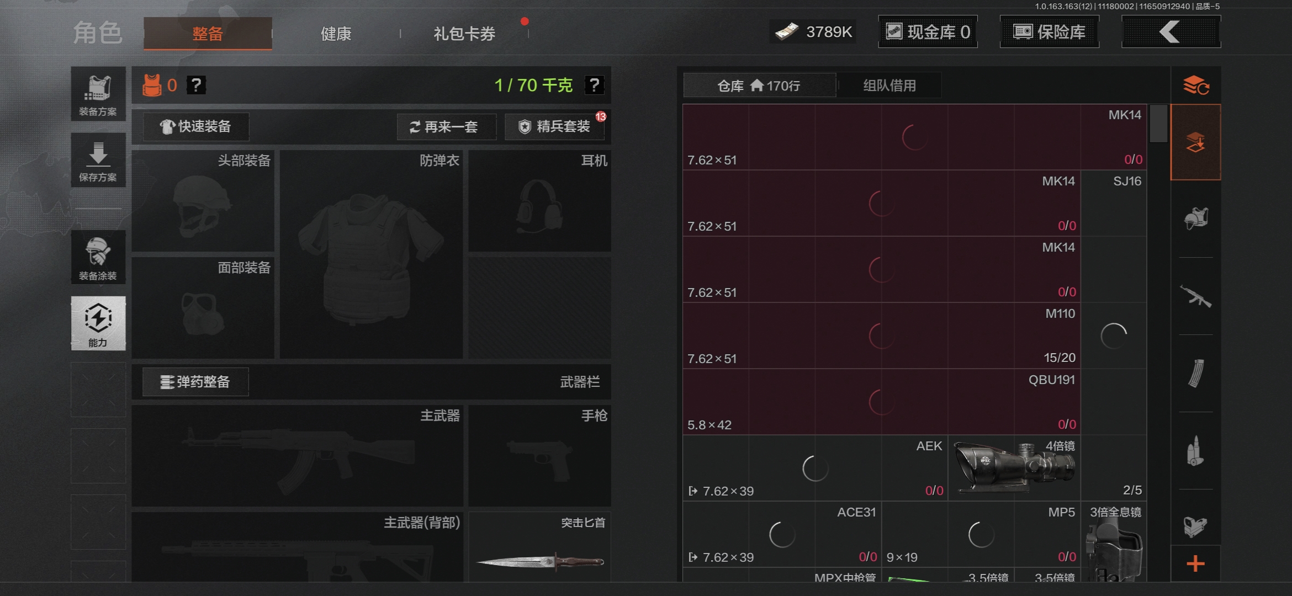
Task: Open 精兵套装 with the 13 badge
Action: click(x=555, y=127)
